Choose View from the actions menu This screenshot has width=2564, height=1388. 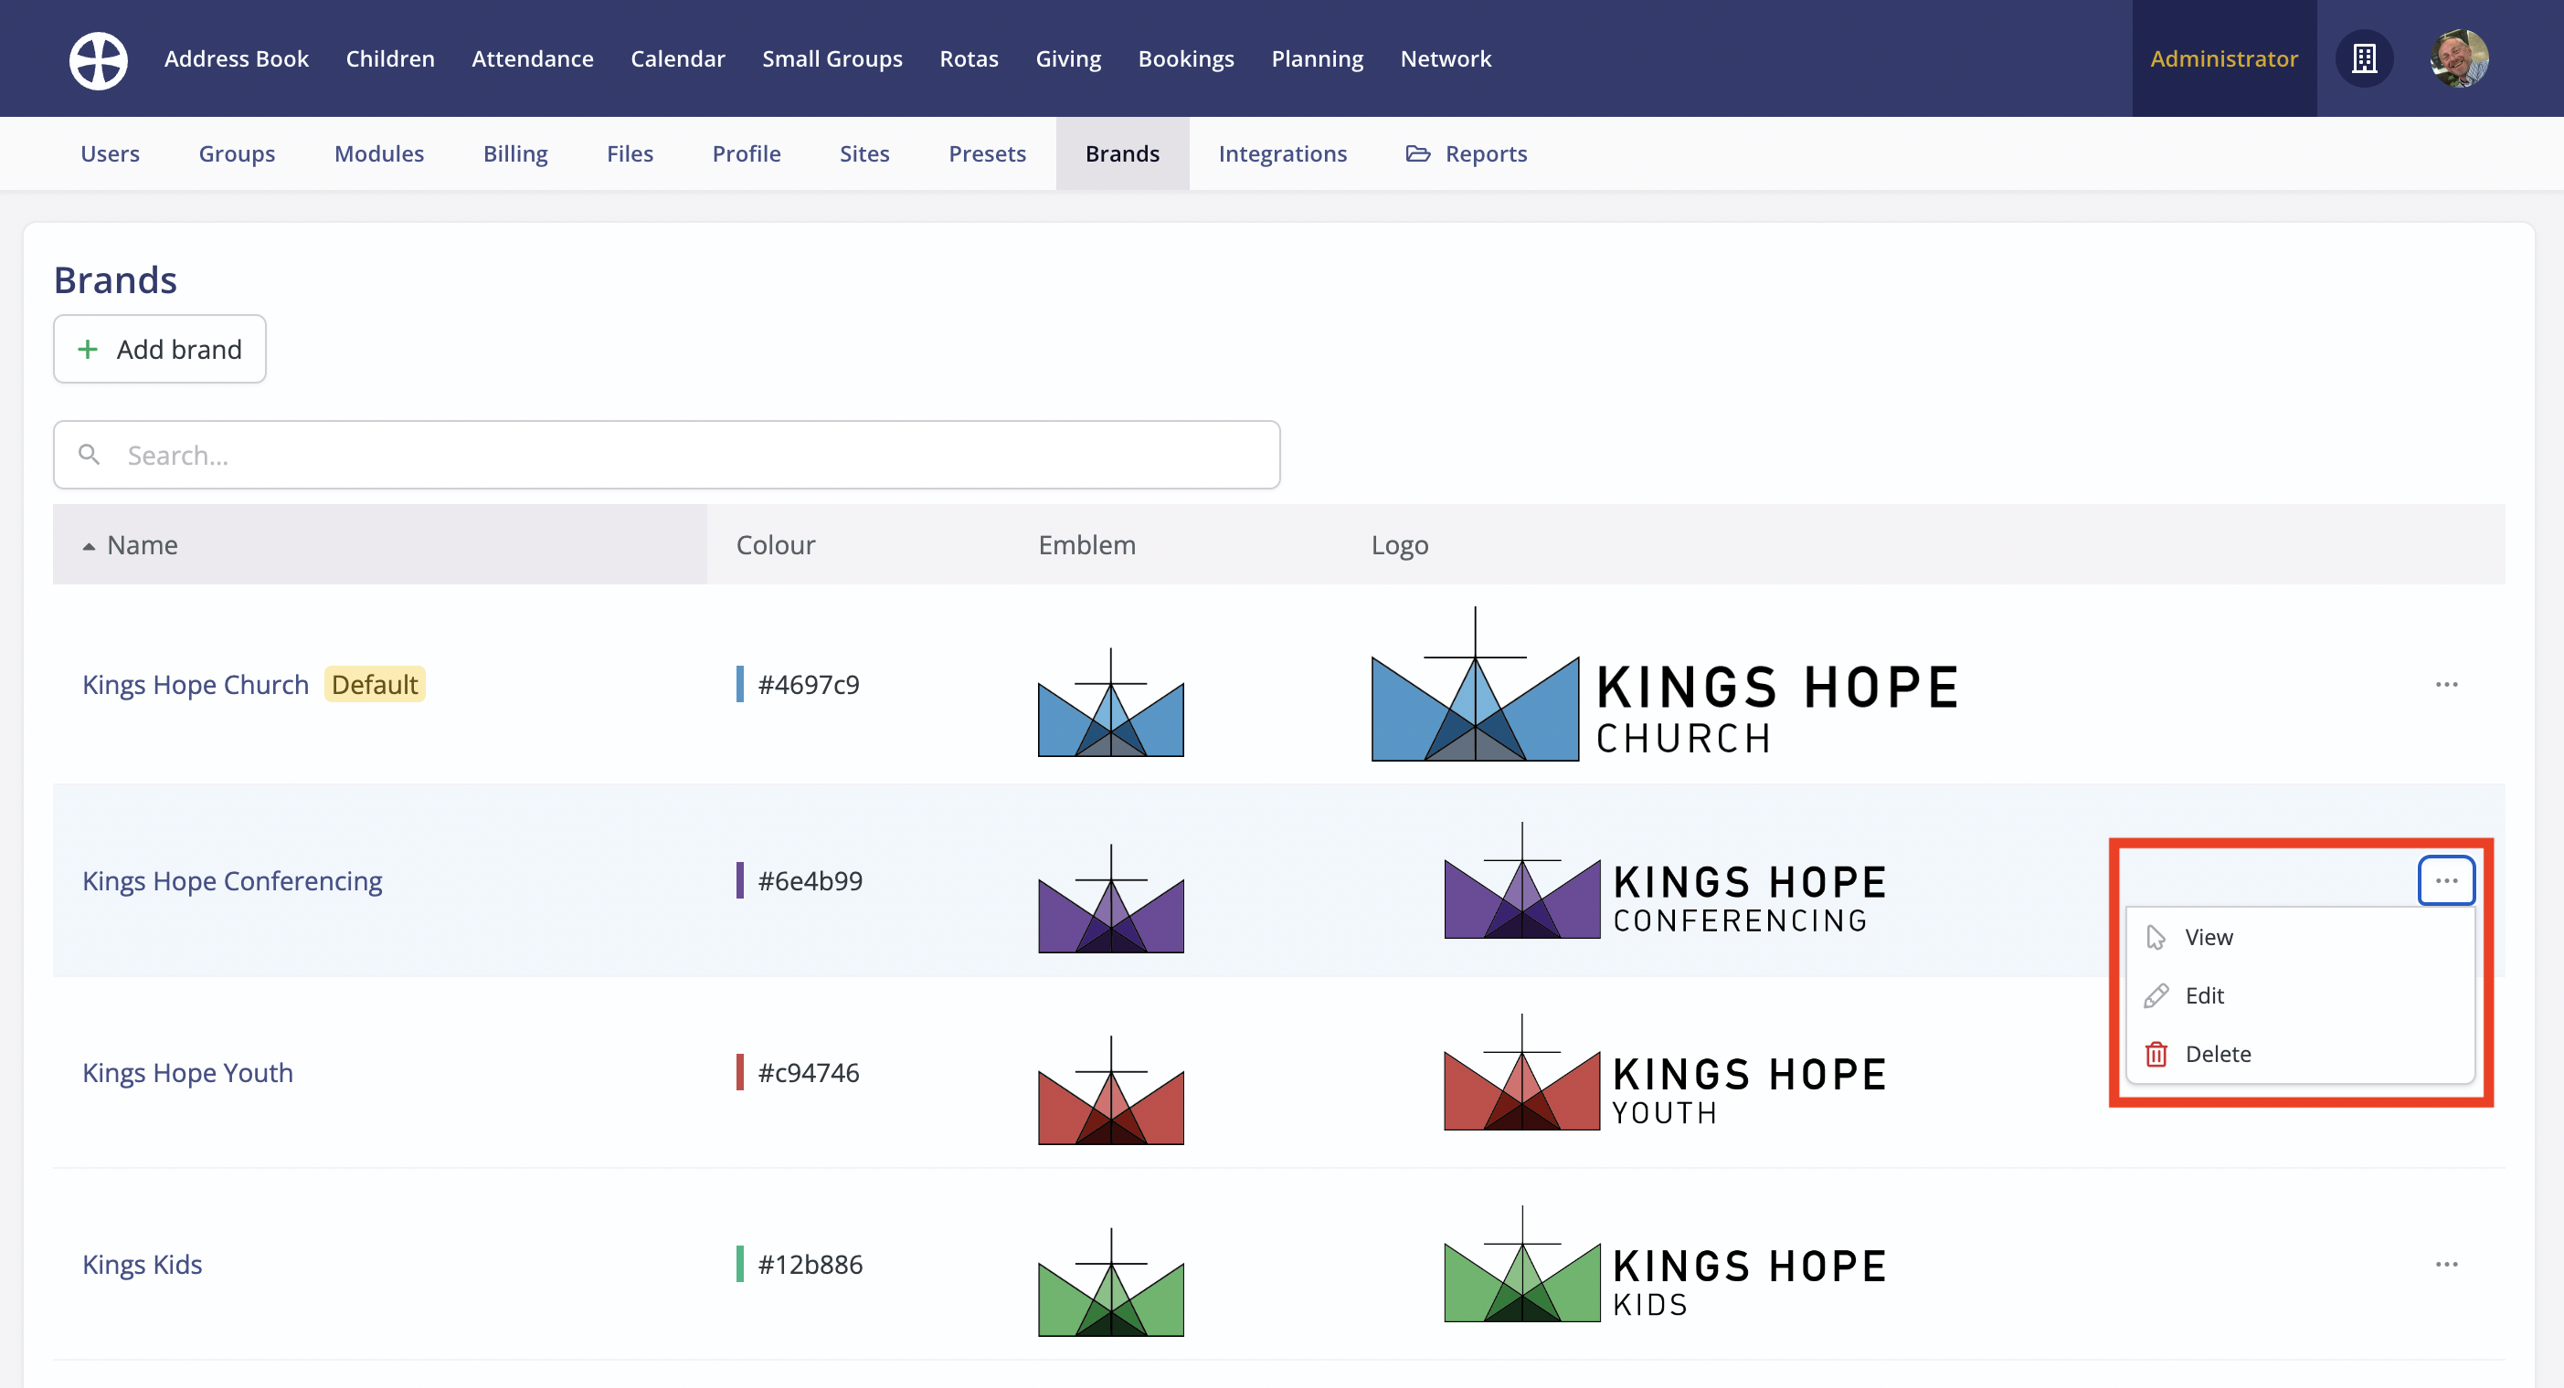[2208, 937]
